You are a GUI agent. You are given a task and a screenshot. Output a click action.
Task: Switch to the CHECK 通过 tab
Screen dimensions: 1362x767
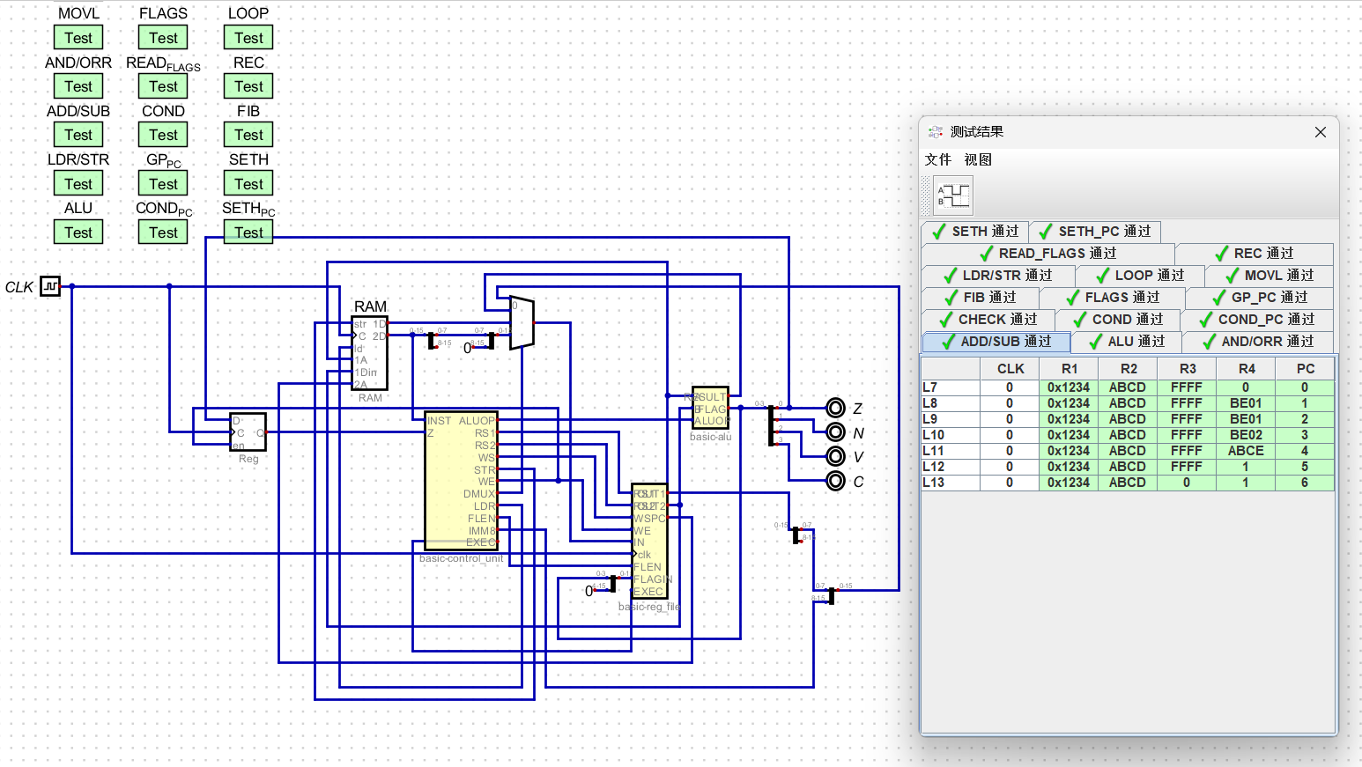(988, 320)
